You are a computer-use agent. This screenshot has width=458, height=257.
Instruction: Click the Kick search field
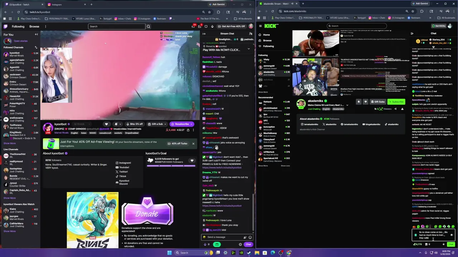point(357,26)
